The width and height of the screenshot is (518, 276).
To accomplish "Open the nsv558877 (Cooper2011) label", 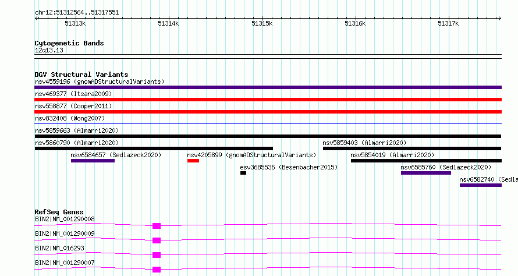I will coord(73,106).
